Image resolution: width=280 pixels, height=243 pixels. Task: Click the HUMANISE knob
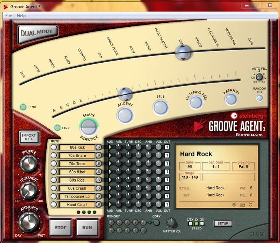(x=28, y=191)
